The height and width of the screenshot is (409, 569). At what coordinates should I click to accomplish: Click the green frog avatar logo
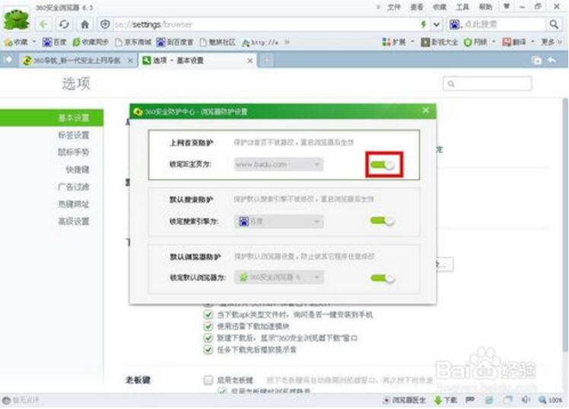(16, 18)
